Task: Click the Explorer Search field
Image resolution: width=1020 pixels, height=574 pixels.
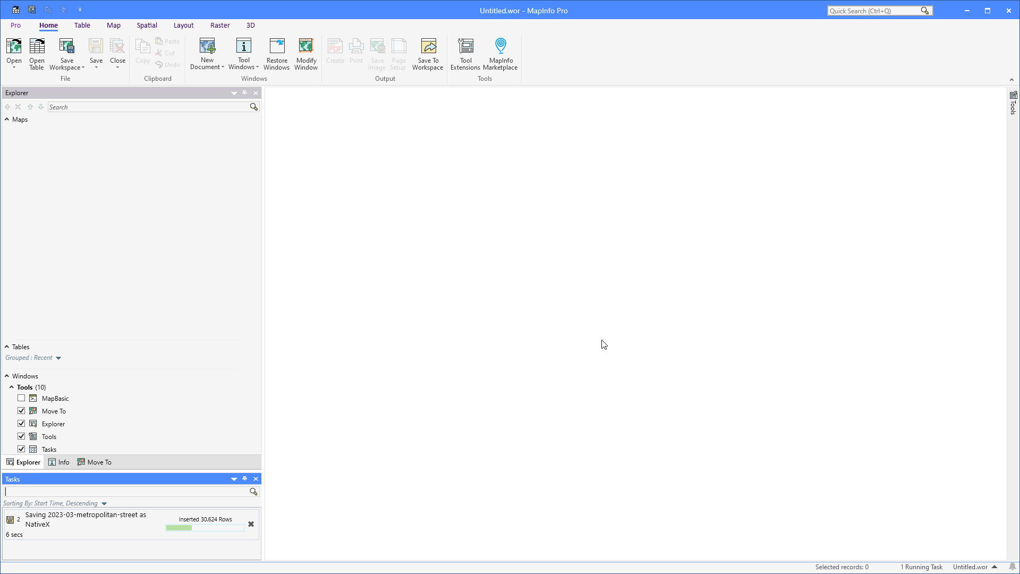Action: coord(148,107)
